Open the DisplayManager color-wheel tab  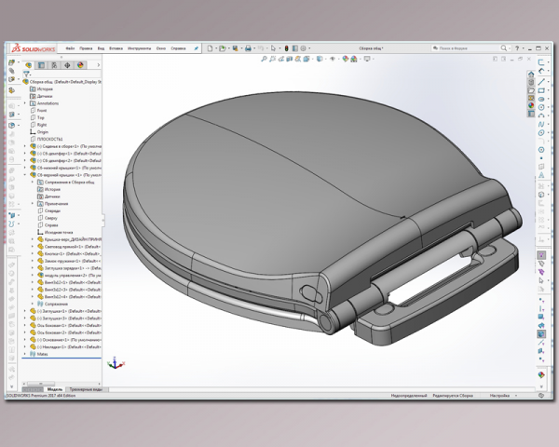tap(80, 65)
